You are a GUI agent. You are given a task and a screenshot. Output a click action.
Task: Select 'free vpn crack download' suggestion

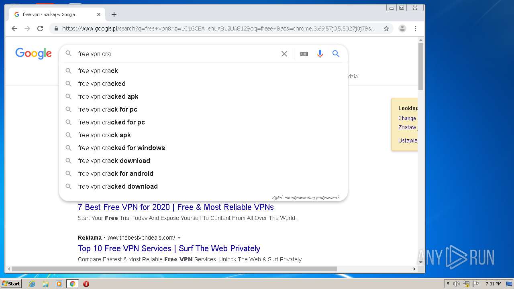(203, 161)
